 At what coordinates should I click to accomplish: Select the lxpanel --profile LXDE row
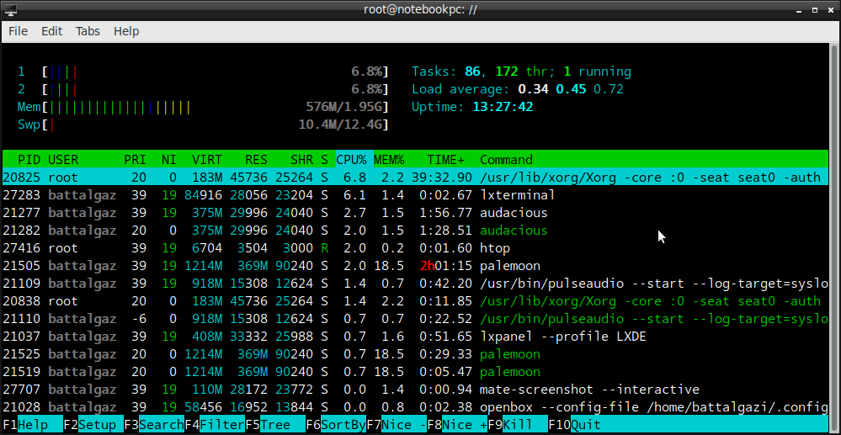tap(415, 337)
